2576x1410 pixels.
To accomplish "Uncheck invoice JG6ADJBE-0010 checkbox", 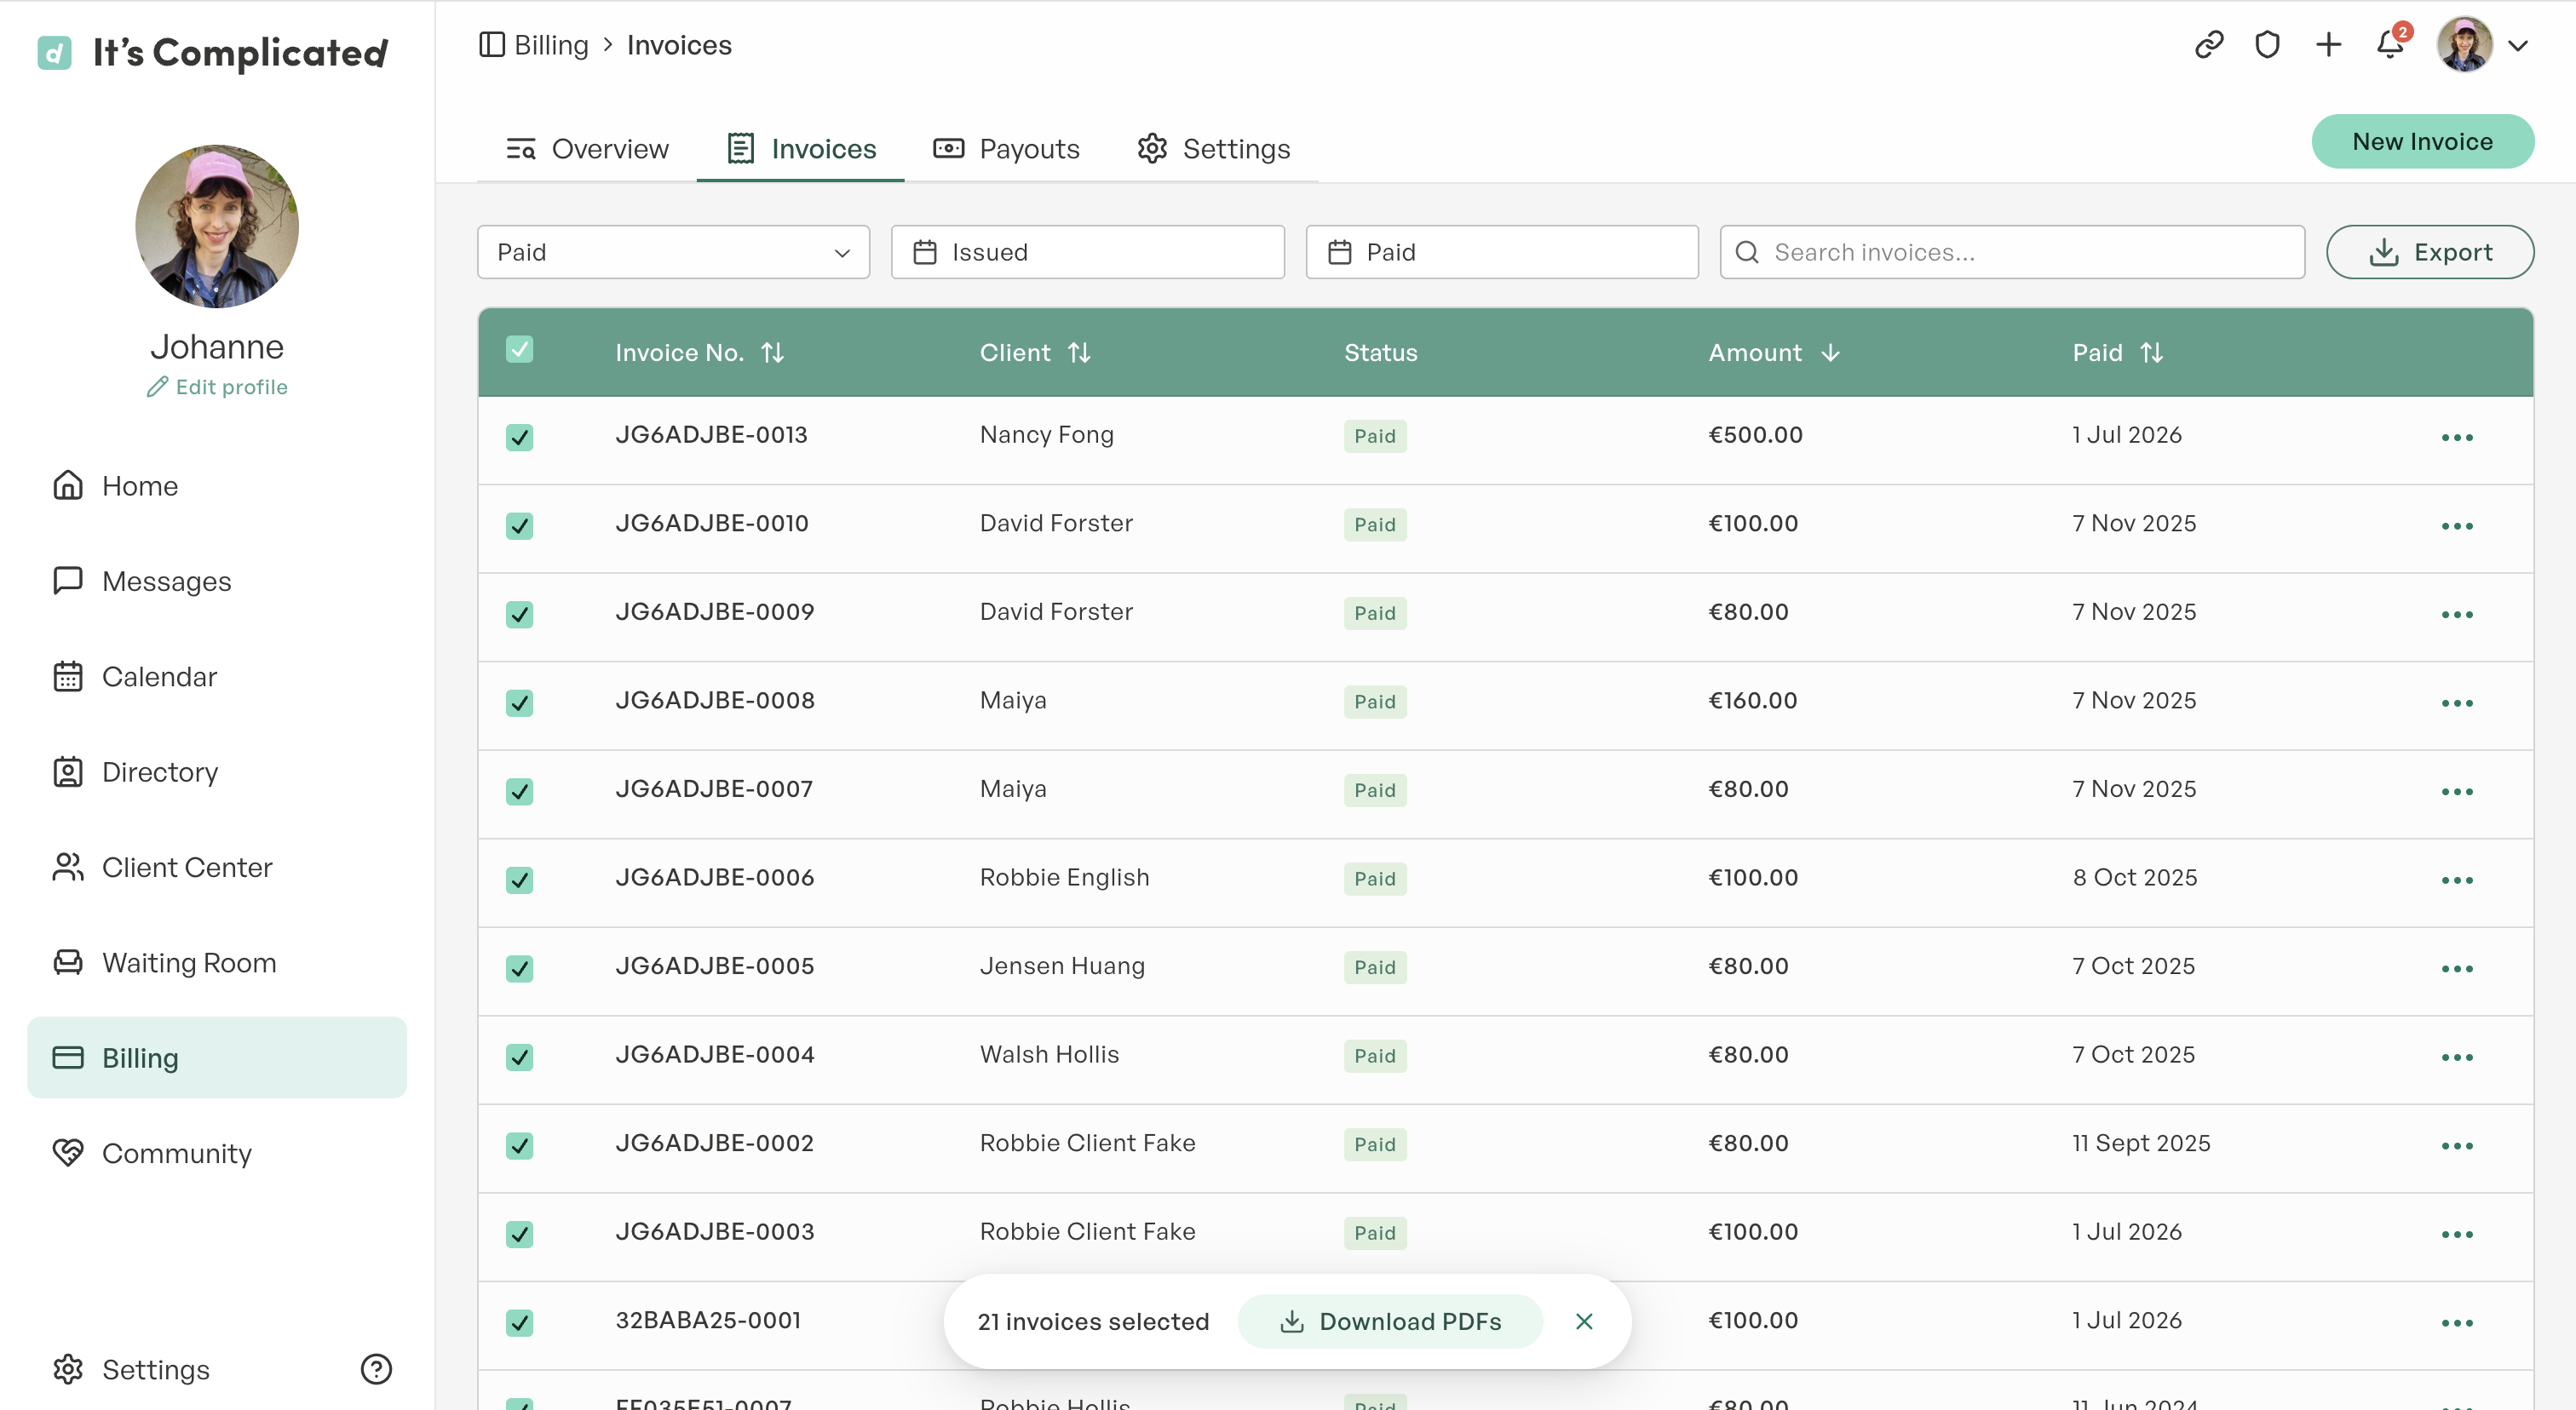I will tap(519, 525).
